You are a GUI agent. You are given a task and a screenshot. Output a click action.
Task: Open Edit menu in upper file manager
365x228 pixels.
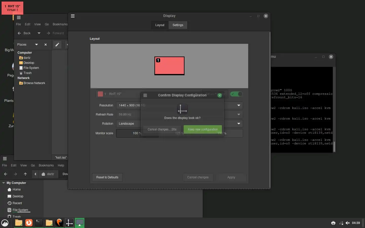click(28, 24)
